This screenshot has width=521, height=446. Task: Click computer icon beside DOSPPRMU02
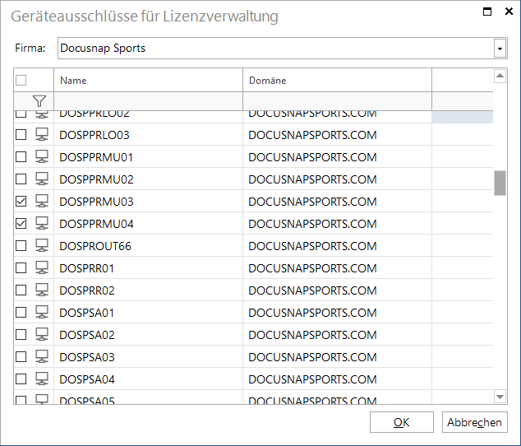click(42, 179)
